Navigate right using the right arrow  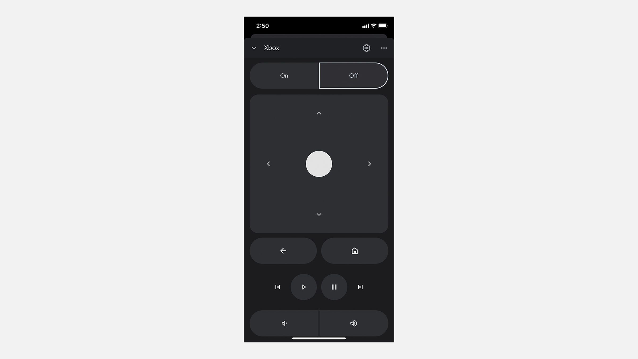[370, 164]
